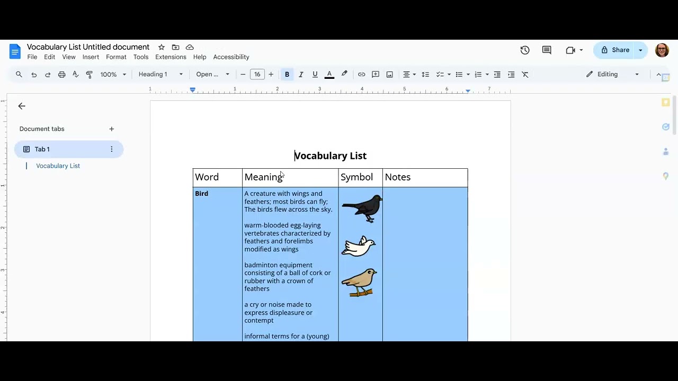Run spelling and grammar check
The image size is (678, 381).
point(75,75)
